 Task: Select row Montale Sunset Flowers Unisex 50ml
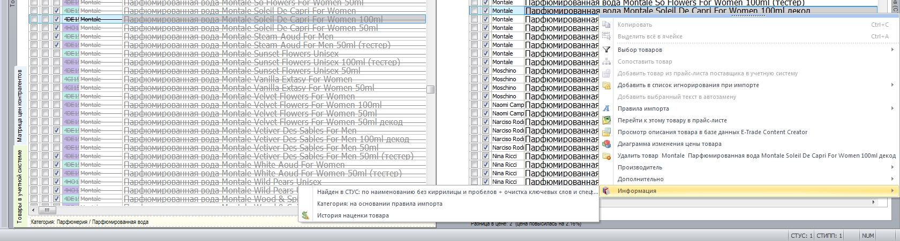(x=228, y=71)
